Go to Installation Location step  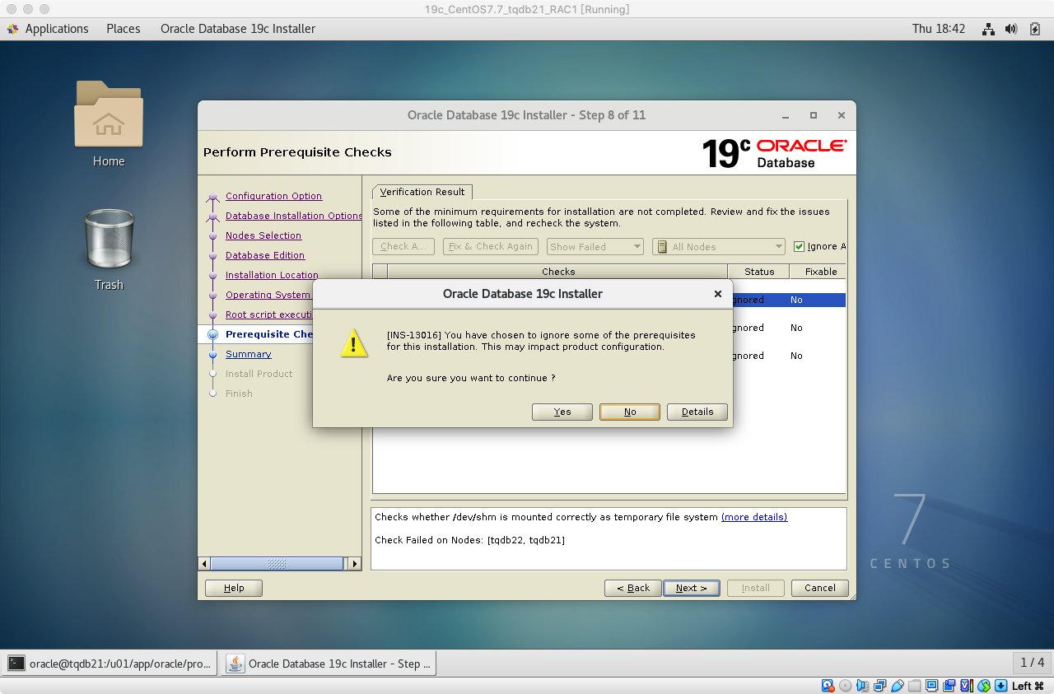coord(272,275)
